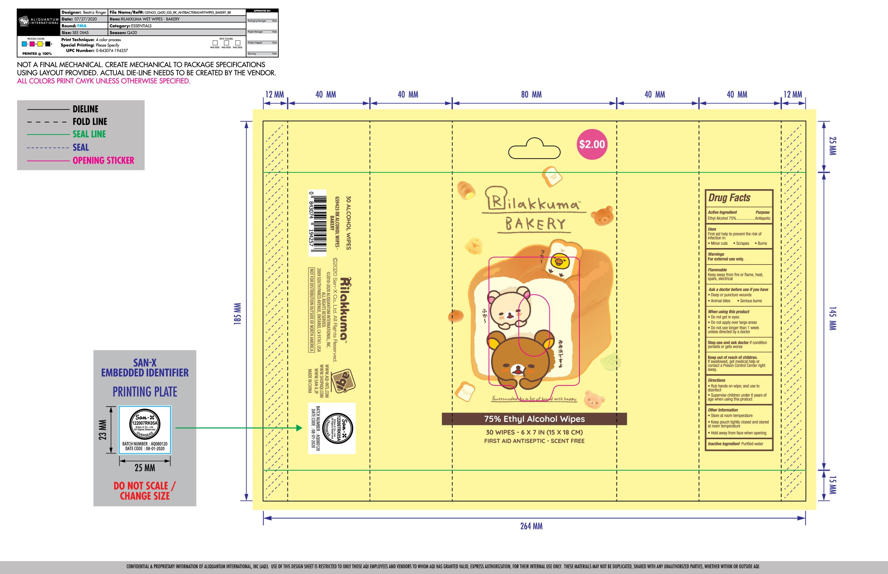Click the aqi diamond logo above MADE IN CHINA

(x=343, y=381)
